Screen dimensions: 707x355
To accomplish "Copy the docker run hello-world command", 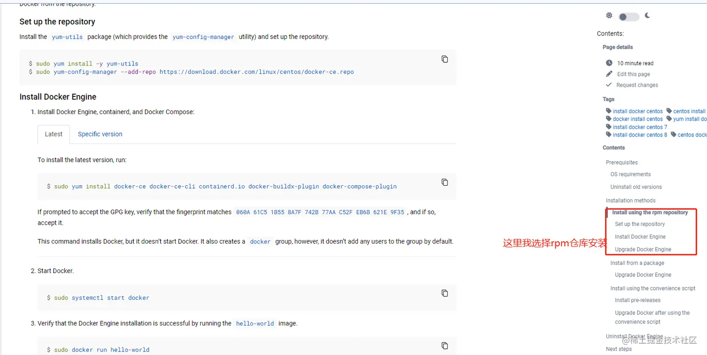I will pos(445,346).
